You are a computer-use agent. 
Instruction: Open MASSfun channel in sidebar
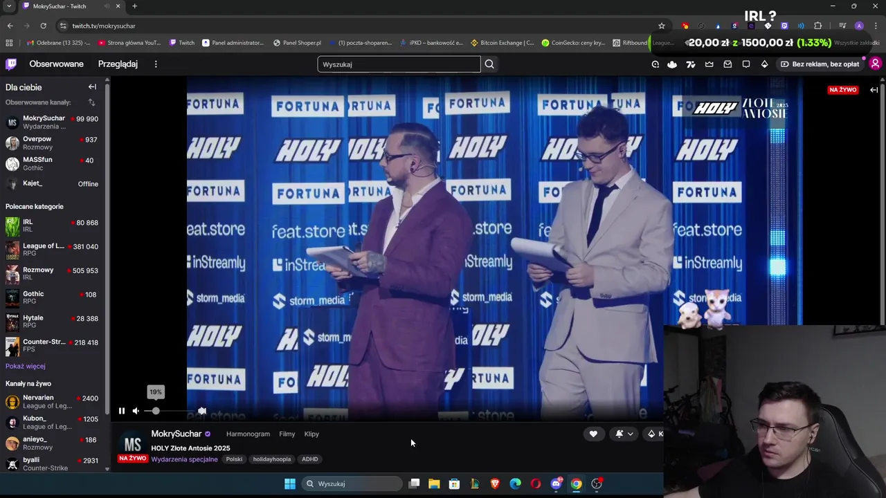click(53, 164)
